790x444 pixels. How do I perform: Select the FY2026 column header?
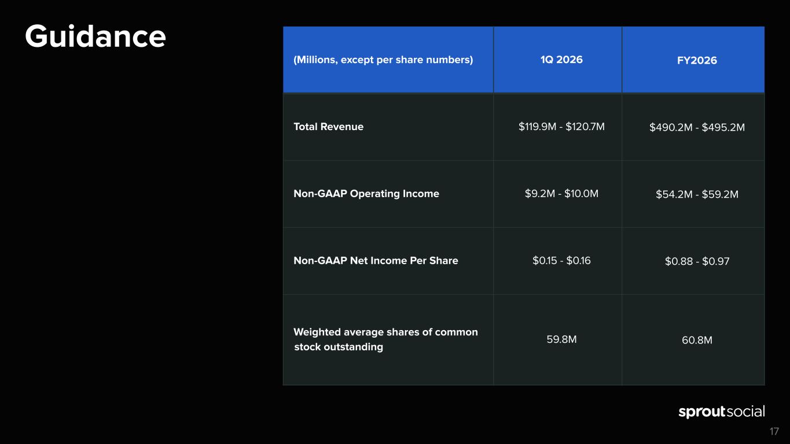[x=697, y=60]
